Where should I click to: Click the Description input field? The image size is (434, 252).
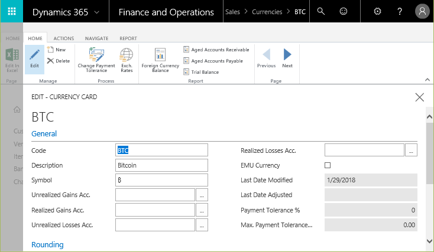point(162,165)
